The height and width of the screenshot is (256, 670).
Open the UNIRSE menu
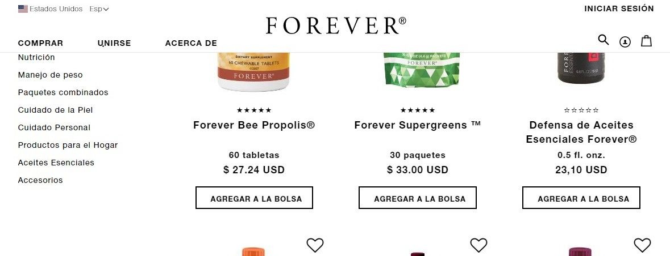114,43
